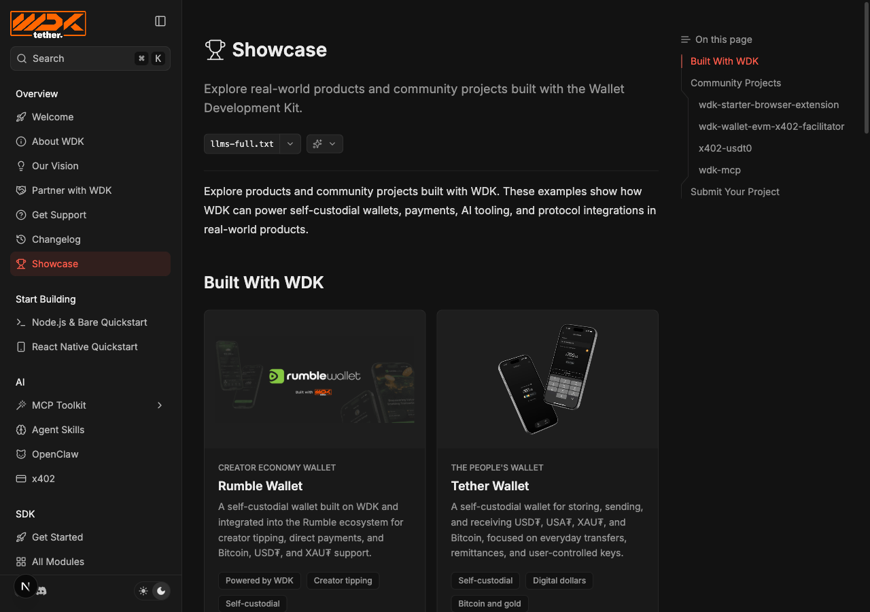Click the Changelog history icon
Viewport: 870px width, 612px height.
coord(21,239)
